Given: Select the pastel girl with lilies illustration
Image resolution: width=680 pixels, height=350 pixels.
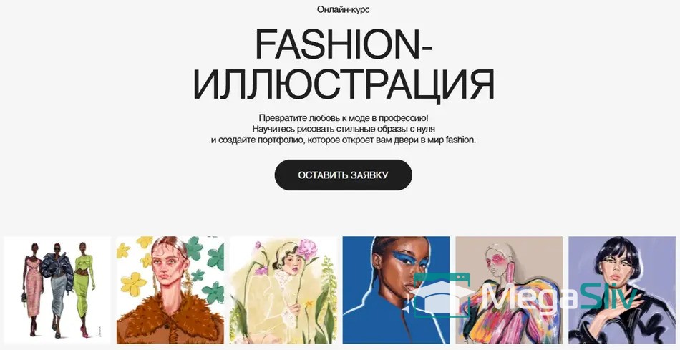Looking at the screenshot, I should (283, 290).
